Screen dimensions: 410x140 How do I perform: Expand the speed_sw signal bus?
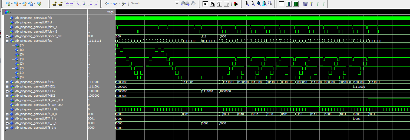[x=7, y=36]
